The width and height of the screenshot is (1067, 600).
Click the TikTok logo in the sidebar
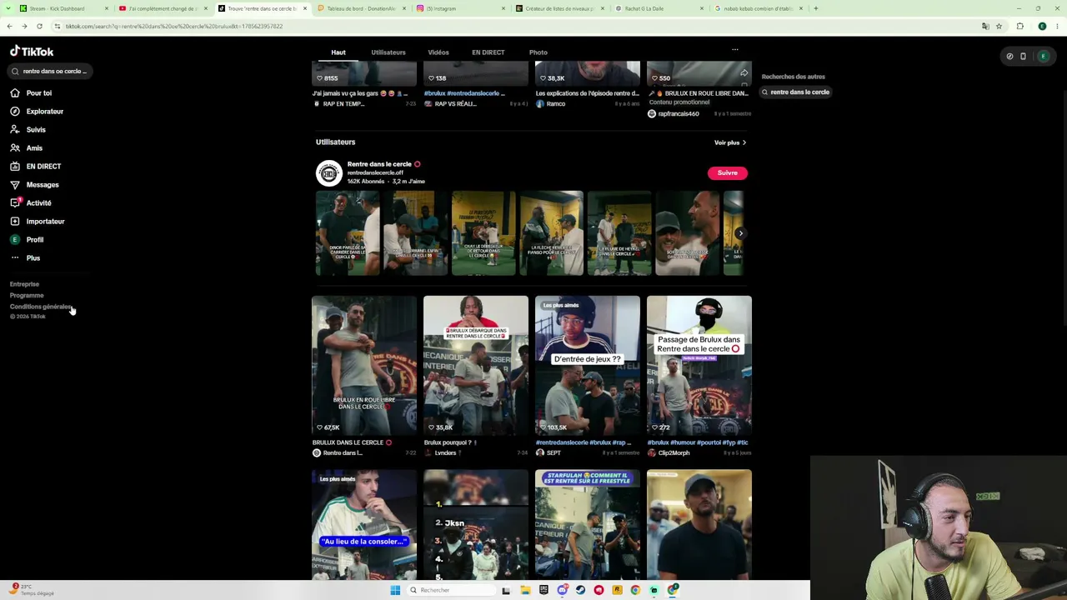pyautogui.click(x=32, y=51)
